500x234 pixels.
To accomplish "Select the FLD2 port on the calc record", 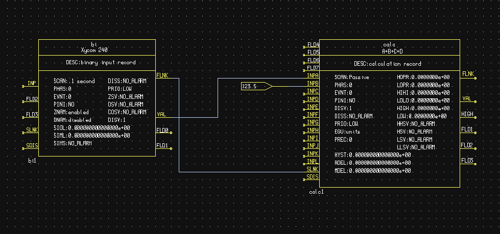I will (x=467, y=145).
